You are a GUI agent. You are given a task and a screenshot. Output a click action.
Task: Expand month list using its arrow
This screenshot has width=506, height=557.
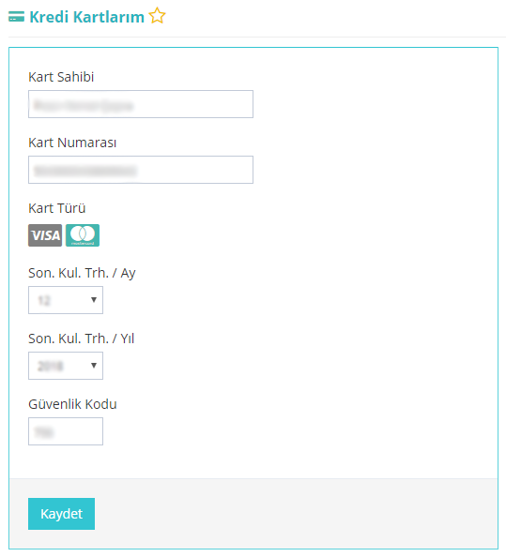pos(94,300)
